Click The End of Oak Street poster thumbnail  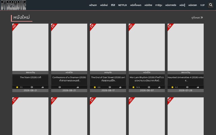[108, 47]
